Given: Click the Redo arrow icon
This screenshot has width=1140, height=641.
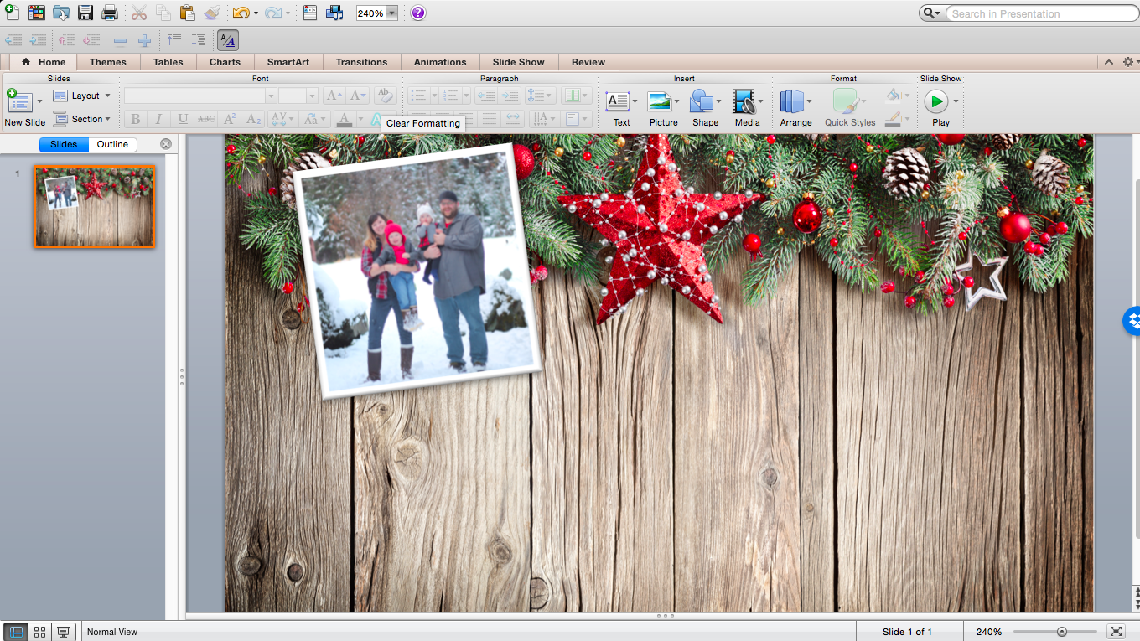Looking at the screenshot, I should tap(273, 13).
